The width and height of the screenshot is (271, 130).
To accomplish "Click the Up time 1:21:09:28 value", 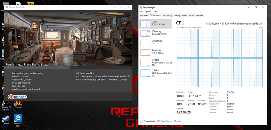I will 183,112.
